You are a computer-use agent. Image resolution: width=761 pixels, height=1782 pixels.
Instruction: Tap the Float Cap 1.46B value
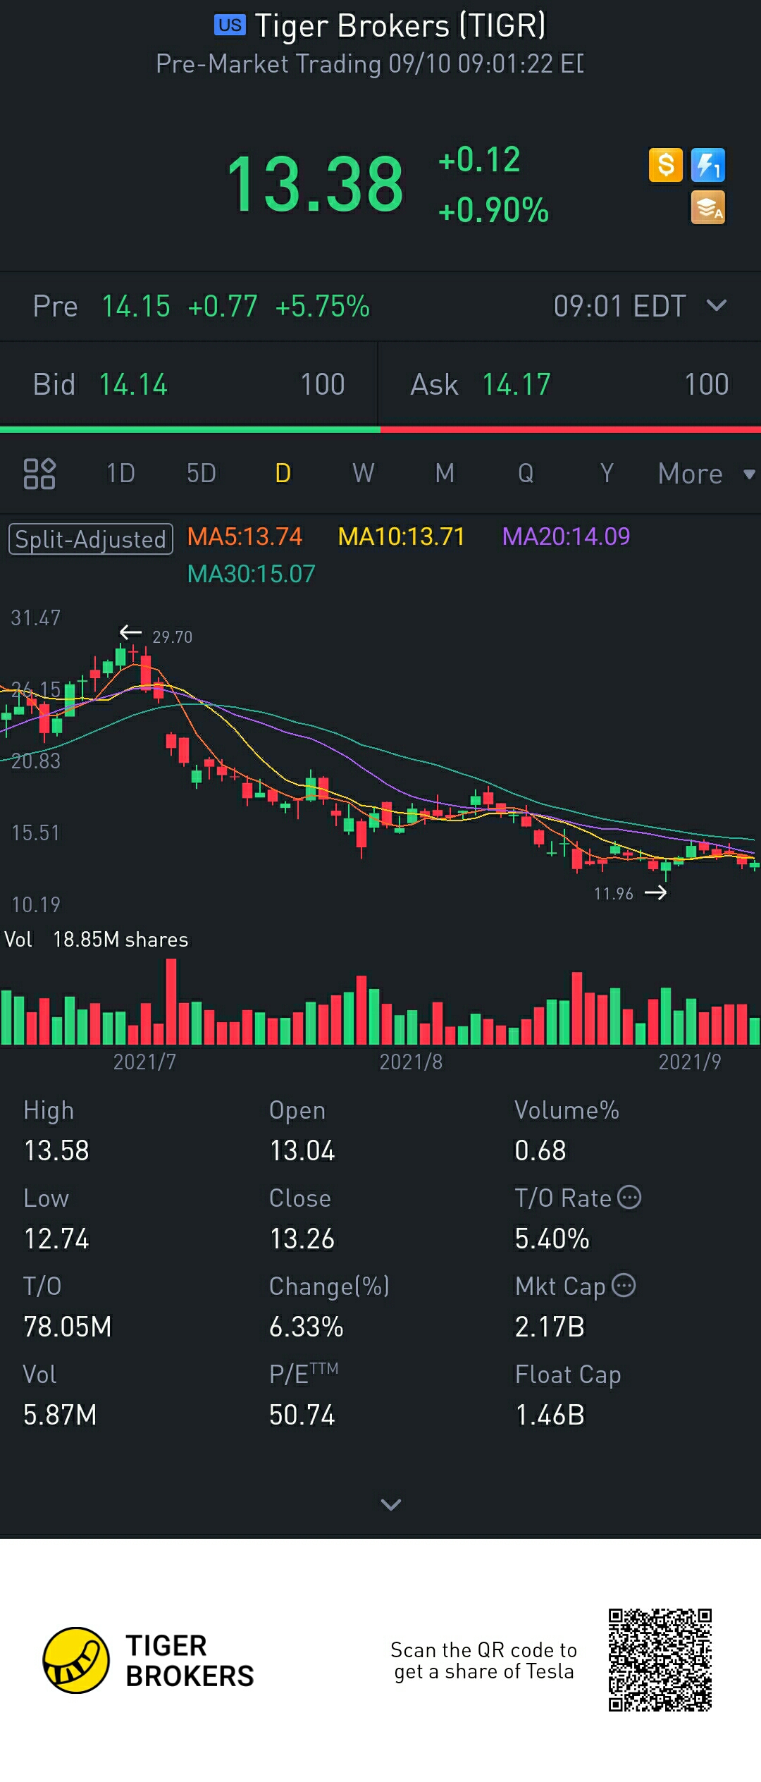tap(550, 1415)
